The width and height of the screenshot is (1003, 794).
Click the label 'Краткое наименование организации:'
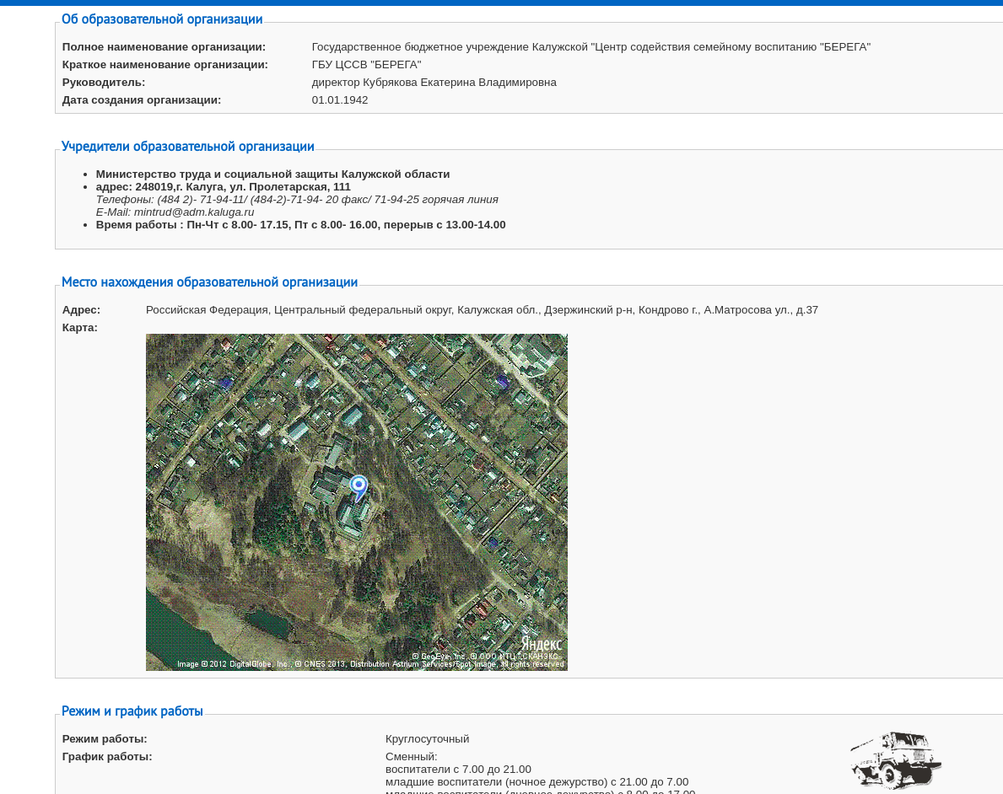[x=165, y=65]
